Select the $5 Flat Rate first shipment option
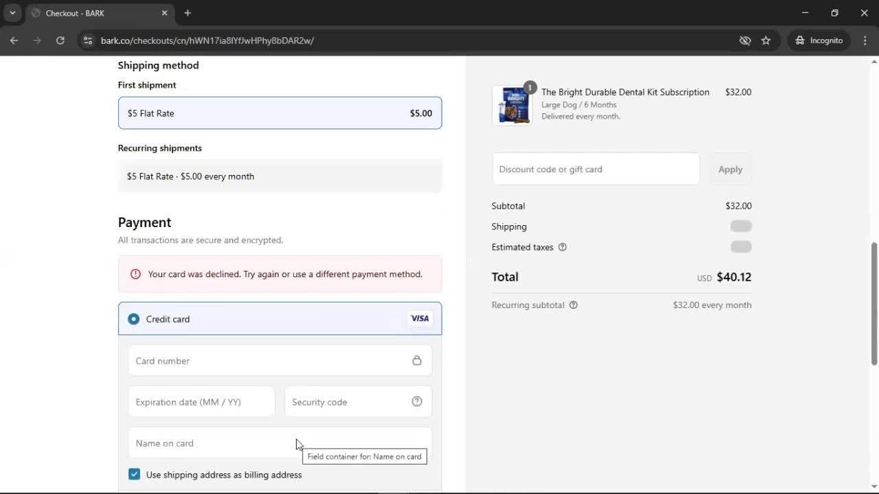 pyautogui.click(x=279, y=113)
